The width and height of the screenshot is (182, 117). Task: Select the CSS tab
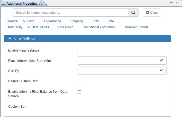(96, 21)
